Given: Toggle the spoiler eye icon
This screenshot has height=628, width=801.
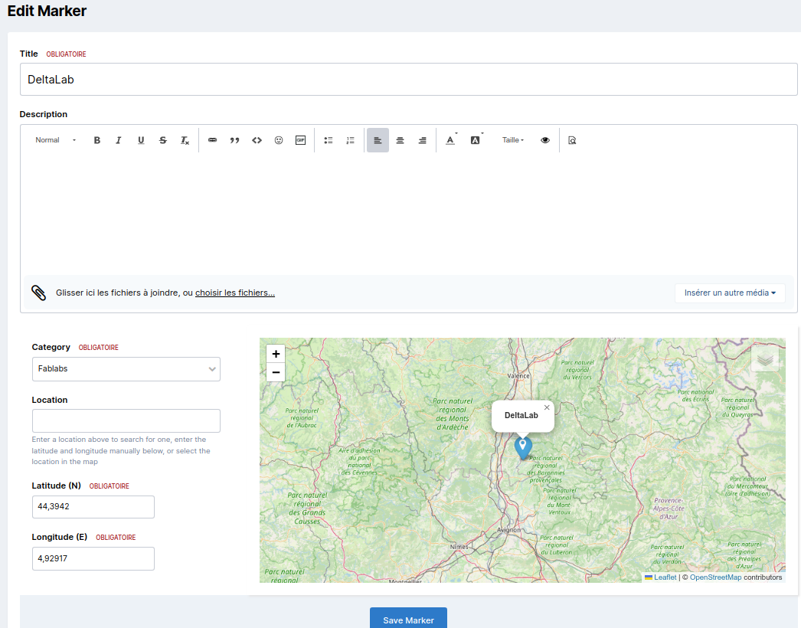Looking at the screenshot, I should click(x=545, y=140).
